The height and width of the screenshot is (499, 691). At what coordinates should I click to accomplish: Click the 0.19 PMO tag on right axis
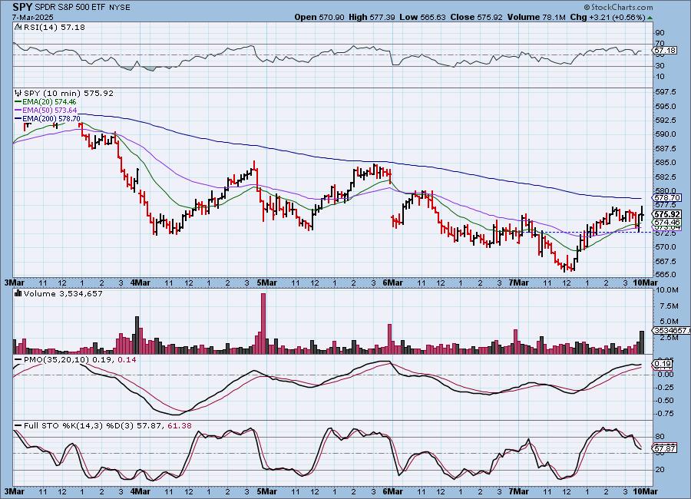[663, 364]
